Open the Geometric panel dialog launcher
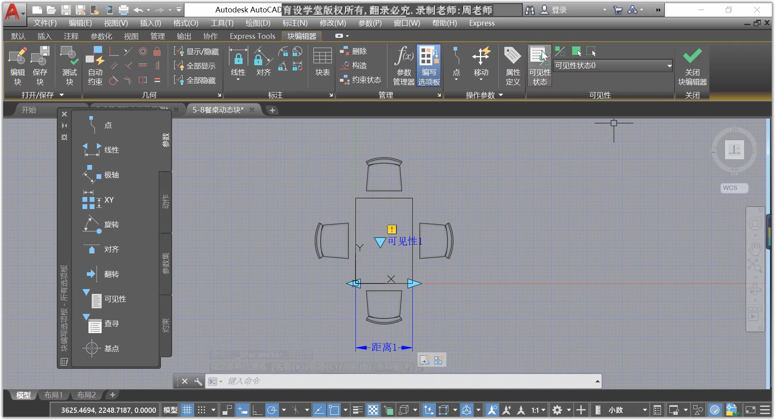775x420 pixels. click(219, 95)
